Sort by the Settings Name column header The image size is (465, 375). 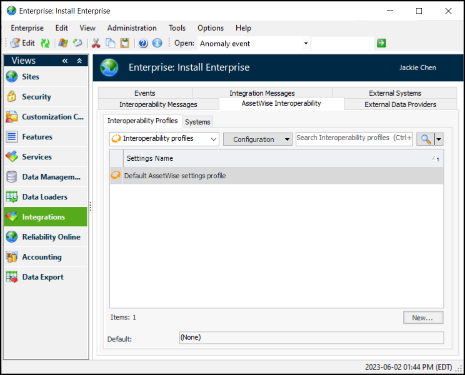(283, 158)
